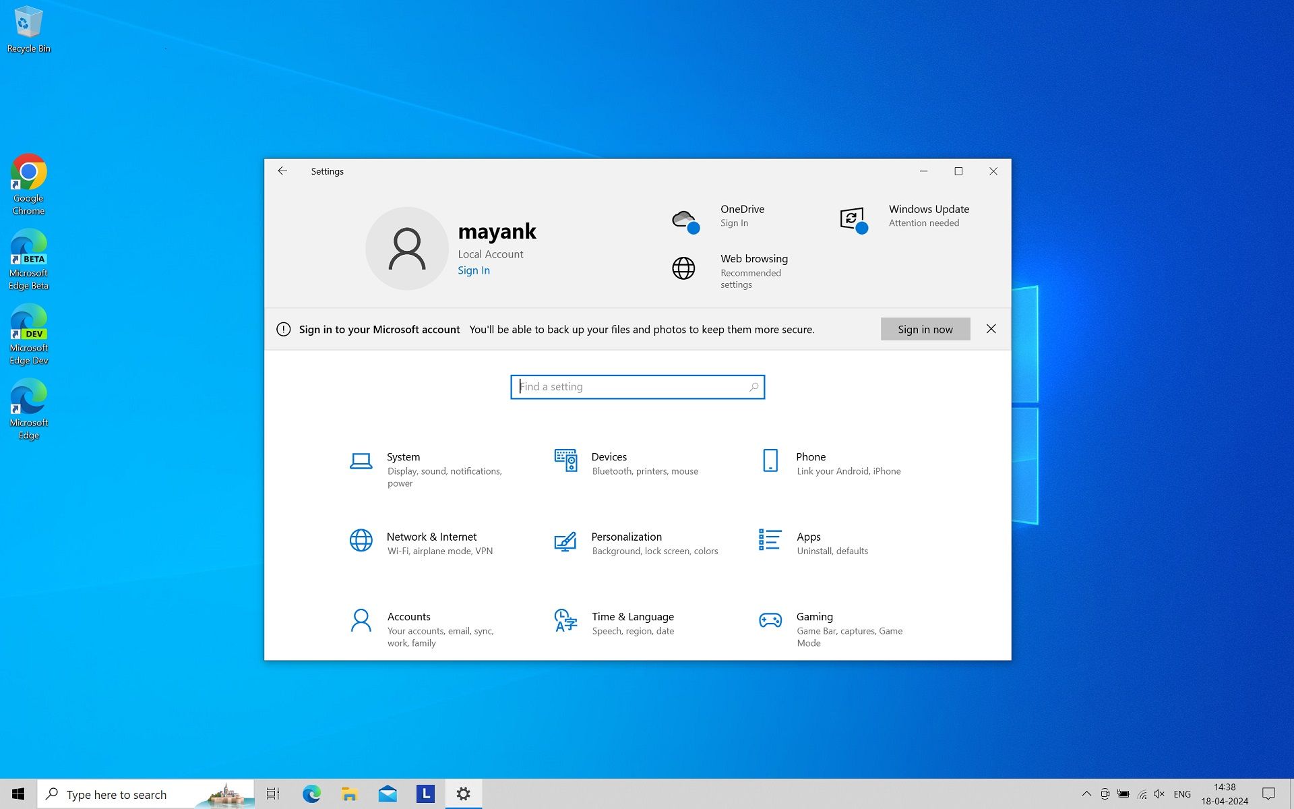Viewport: 1294px width, 809px height.
Task: Open Phone settings to link your Android
Action: coord(810,456)
